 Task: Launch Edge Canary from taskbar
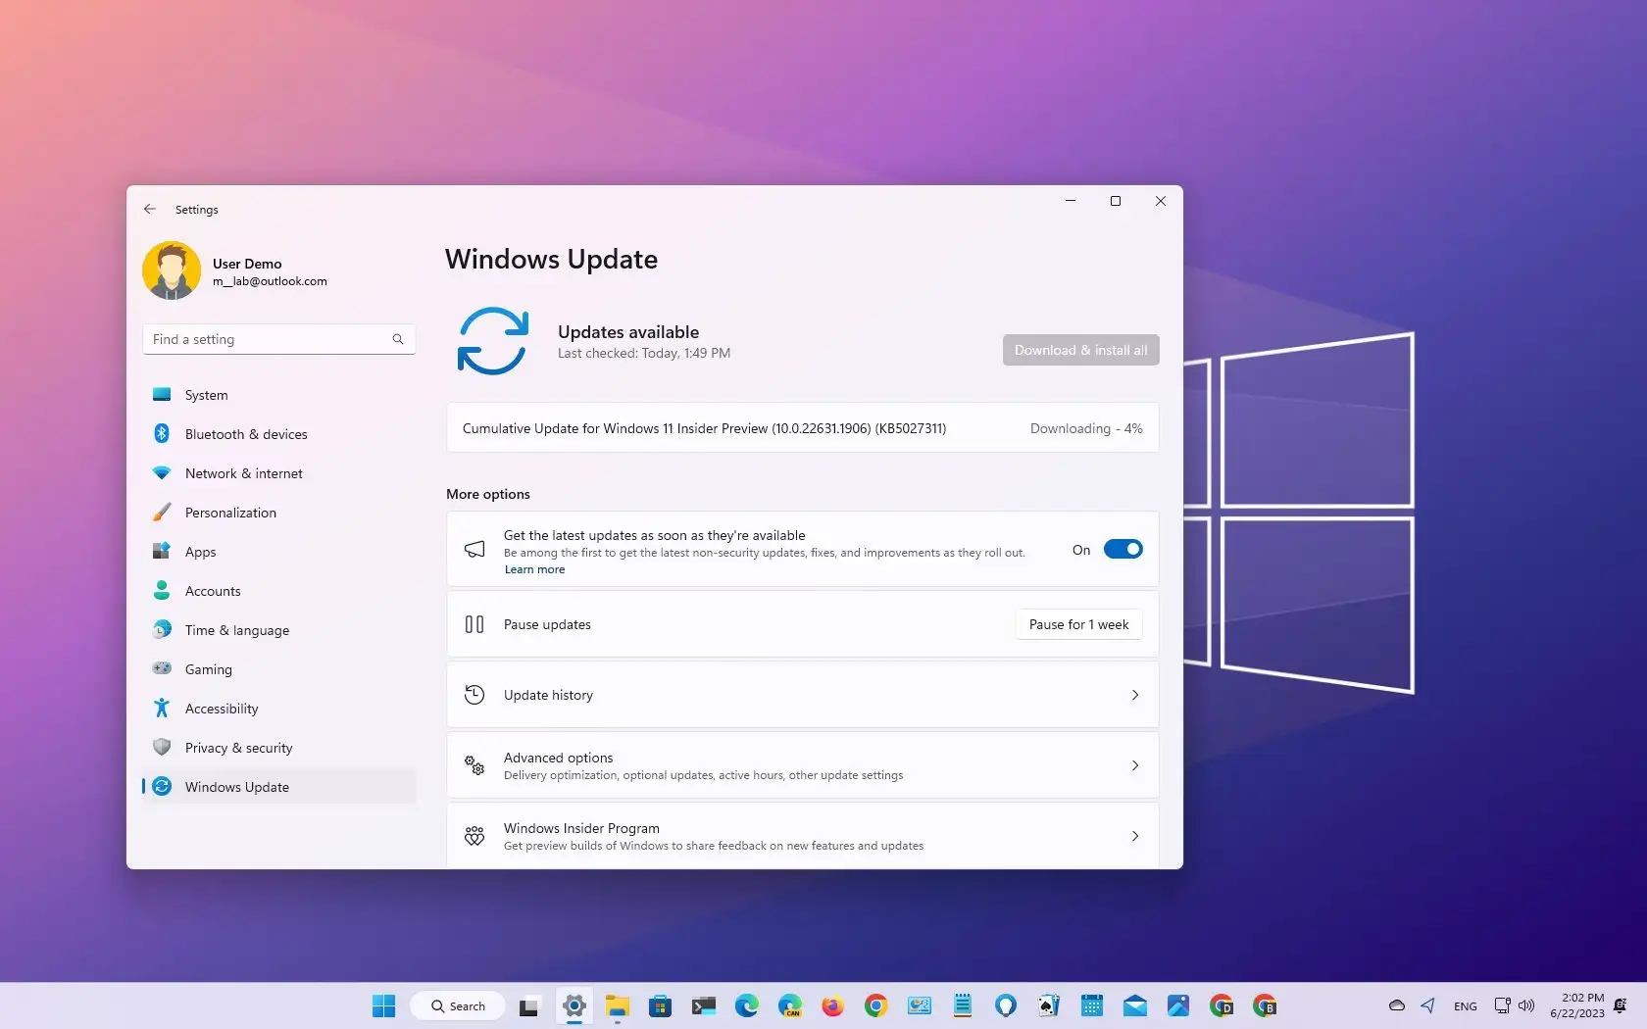[x=790, y=1005]
